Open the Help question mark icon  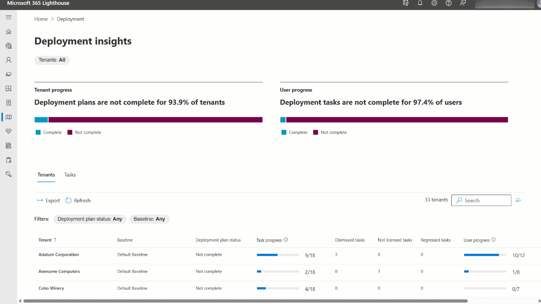click(x=448, y=3)
